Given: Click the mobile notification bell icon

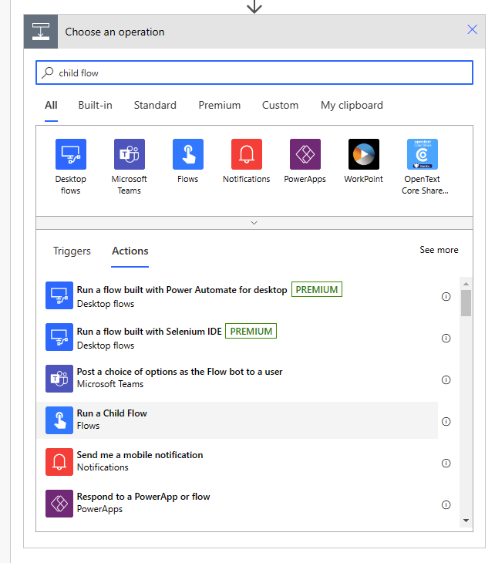Looking at the screenshot, I should pyautogui.click(x=59, y=462).
